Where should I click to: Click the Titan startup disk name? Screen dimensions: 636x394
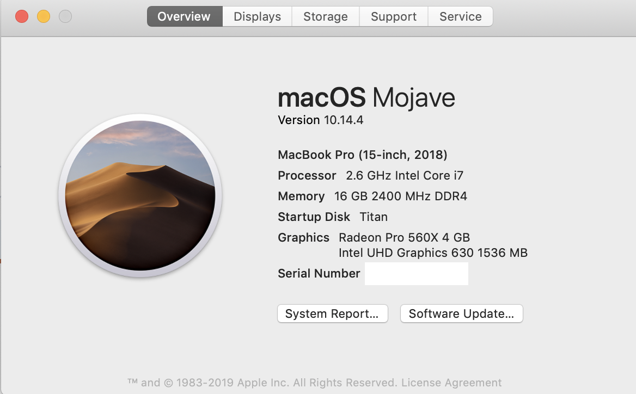click(374, 217)
